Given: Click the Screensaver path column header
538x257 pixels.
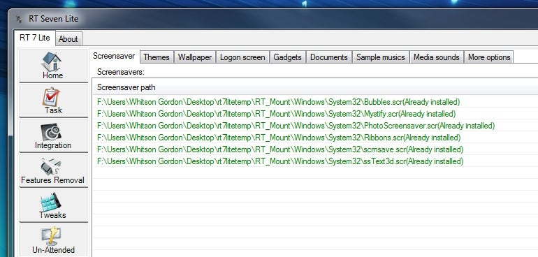Looking at the screenshot, I should point(315,87).
